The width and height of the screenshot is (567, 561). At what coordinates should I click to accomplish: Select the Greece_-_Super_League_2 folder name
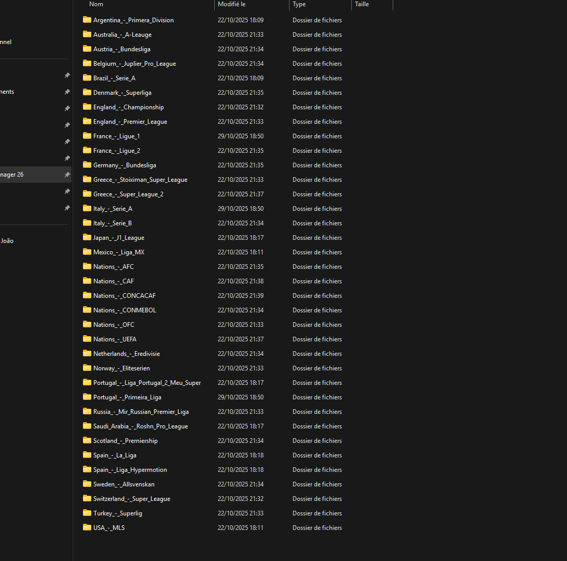(x=128, y=194)
